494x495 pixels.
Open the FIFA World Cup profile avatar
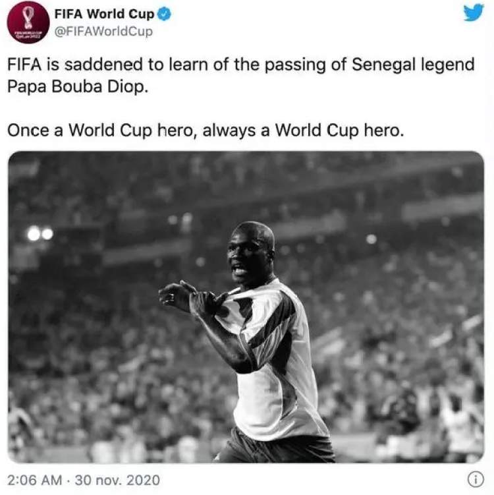(28, 22)
